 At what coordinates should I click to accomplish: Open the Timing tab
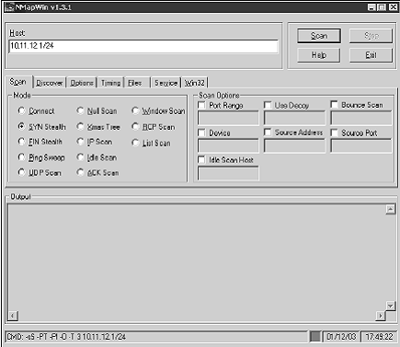(110, 83)
